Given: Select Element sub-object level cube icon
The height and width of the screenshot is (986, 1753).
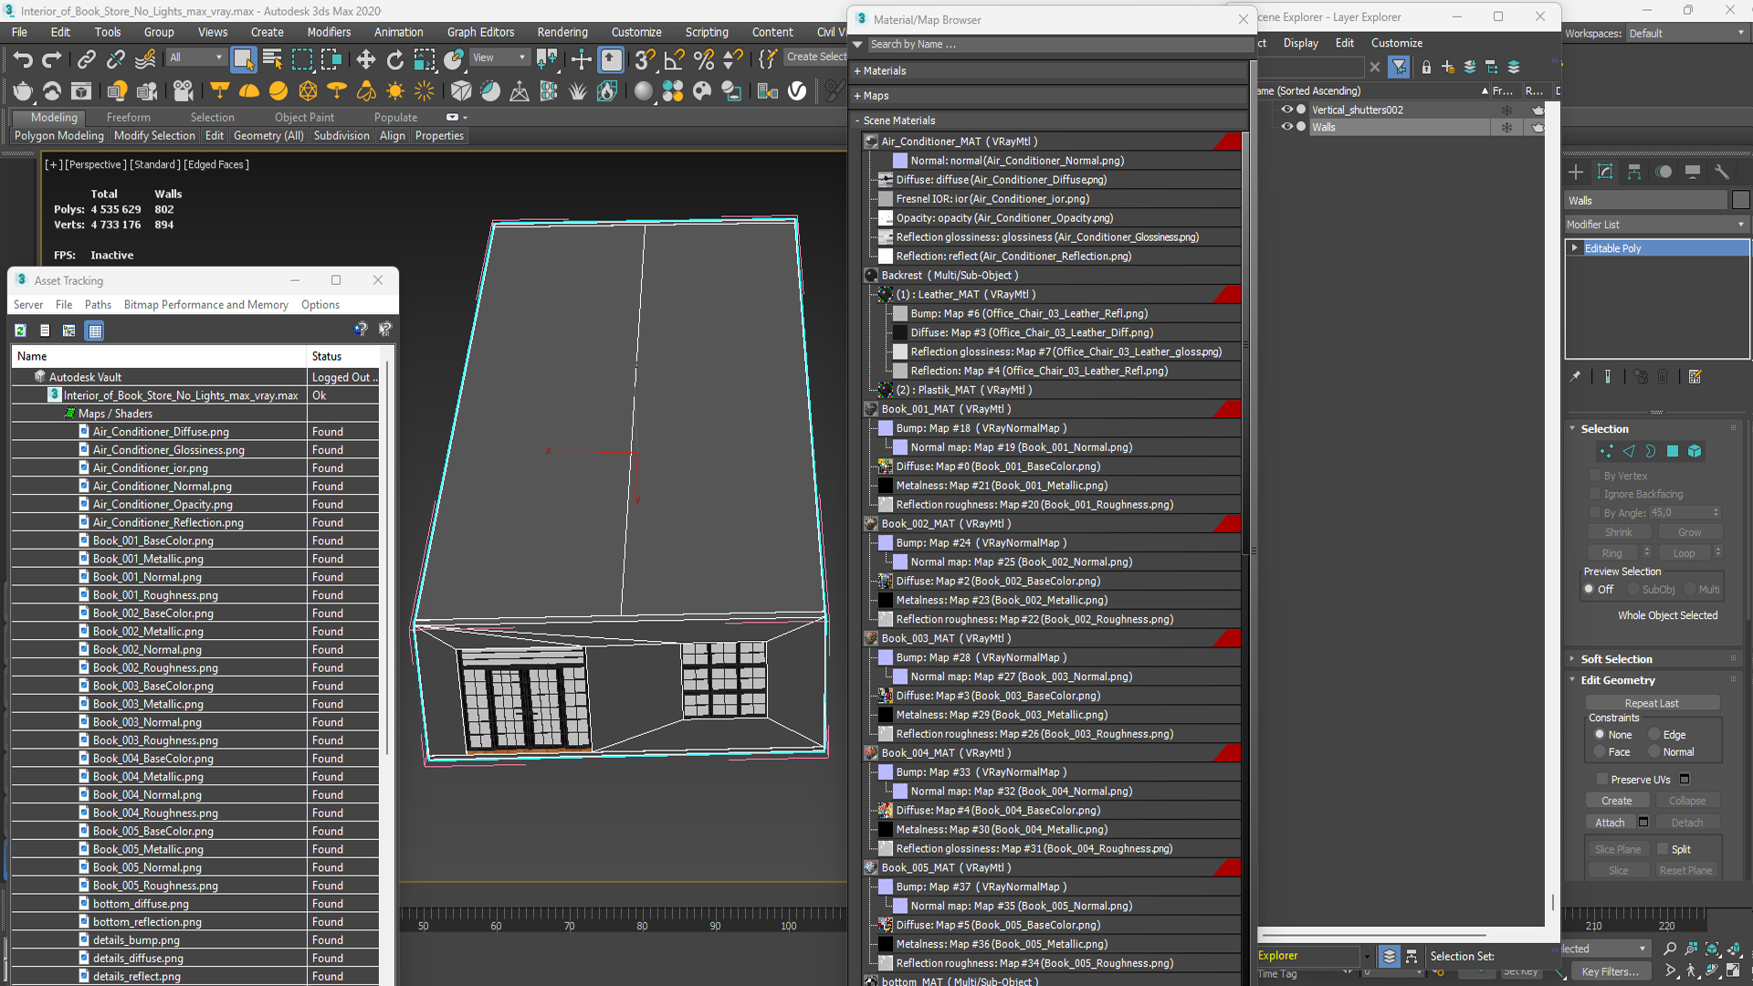Looking at the screenshot, I should (x=1695, y=451).
